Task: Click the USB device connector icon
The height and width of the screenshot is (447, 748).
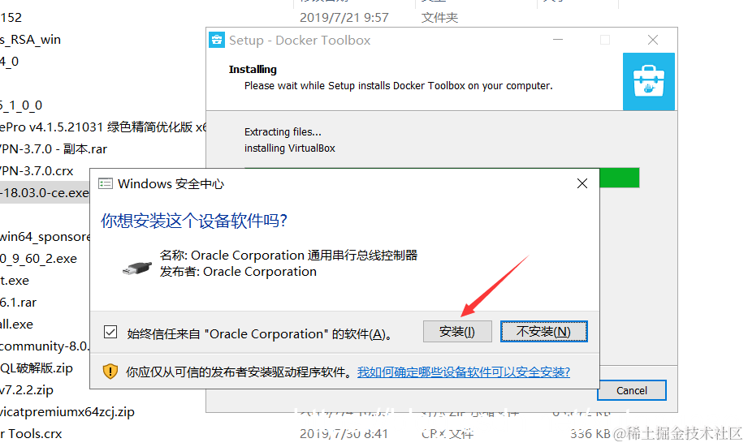Action: pyautogui.click(x=137, y=269)
